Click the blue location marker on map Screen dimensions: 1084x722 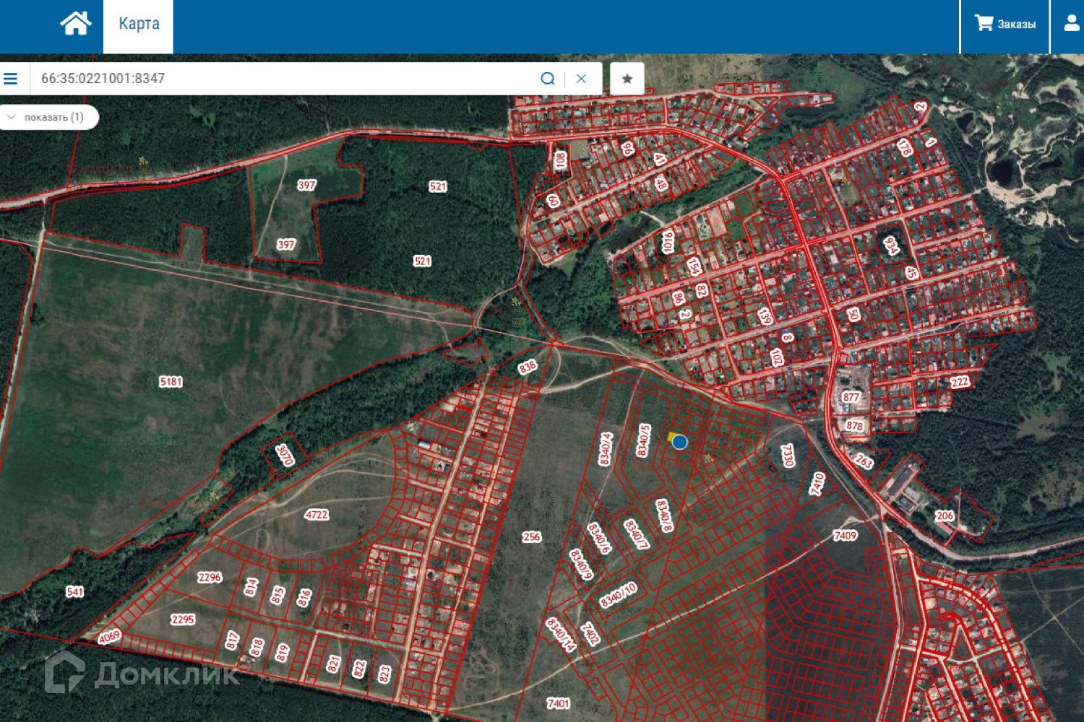(x=679, y=442)
